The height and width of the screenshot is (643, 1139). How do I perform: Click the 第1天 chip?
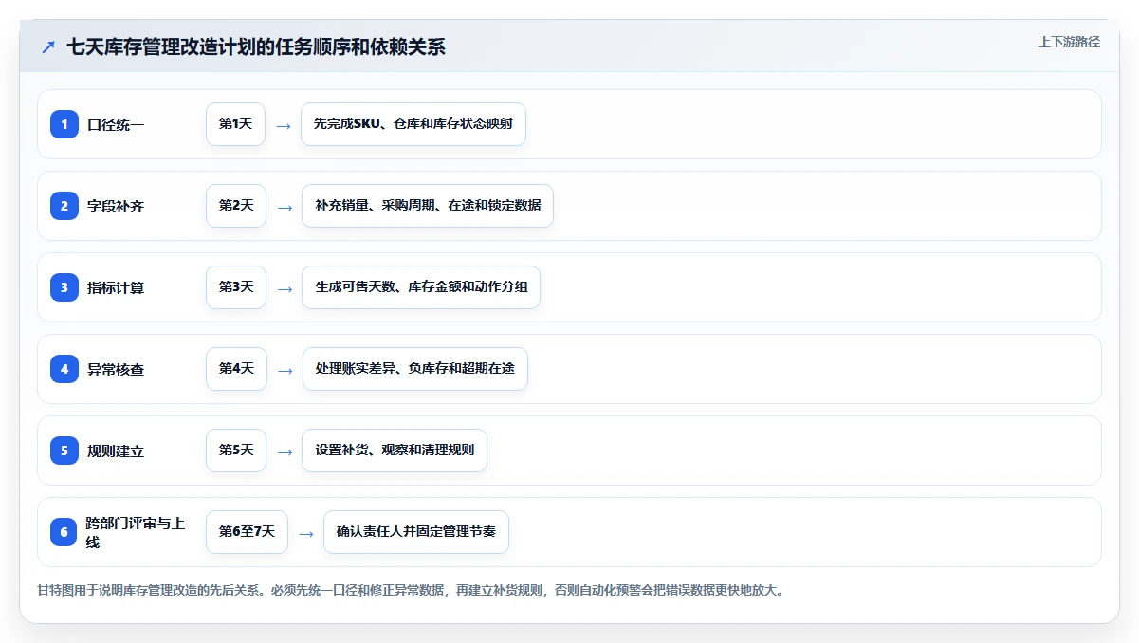235,124
